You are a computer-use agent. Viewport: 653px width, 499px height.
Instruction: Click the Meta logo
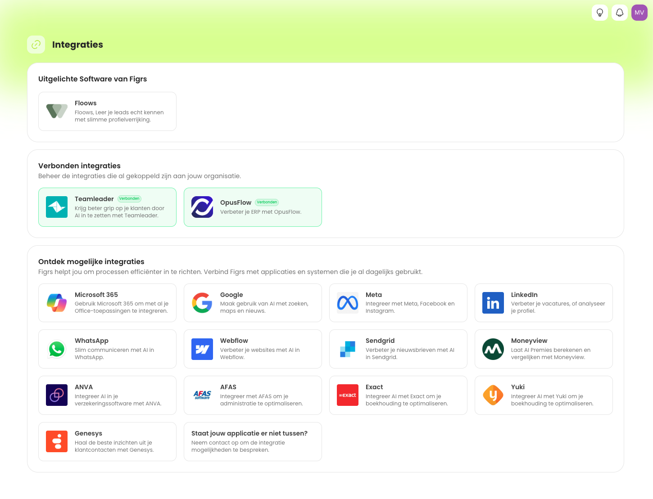pos(348,303)
